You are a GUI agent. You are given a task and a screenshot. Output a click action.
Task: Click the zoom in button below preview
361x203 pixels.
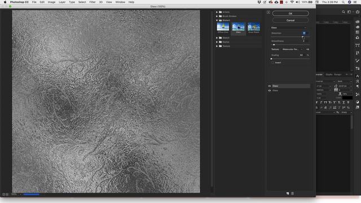[7, 195]
